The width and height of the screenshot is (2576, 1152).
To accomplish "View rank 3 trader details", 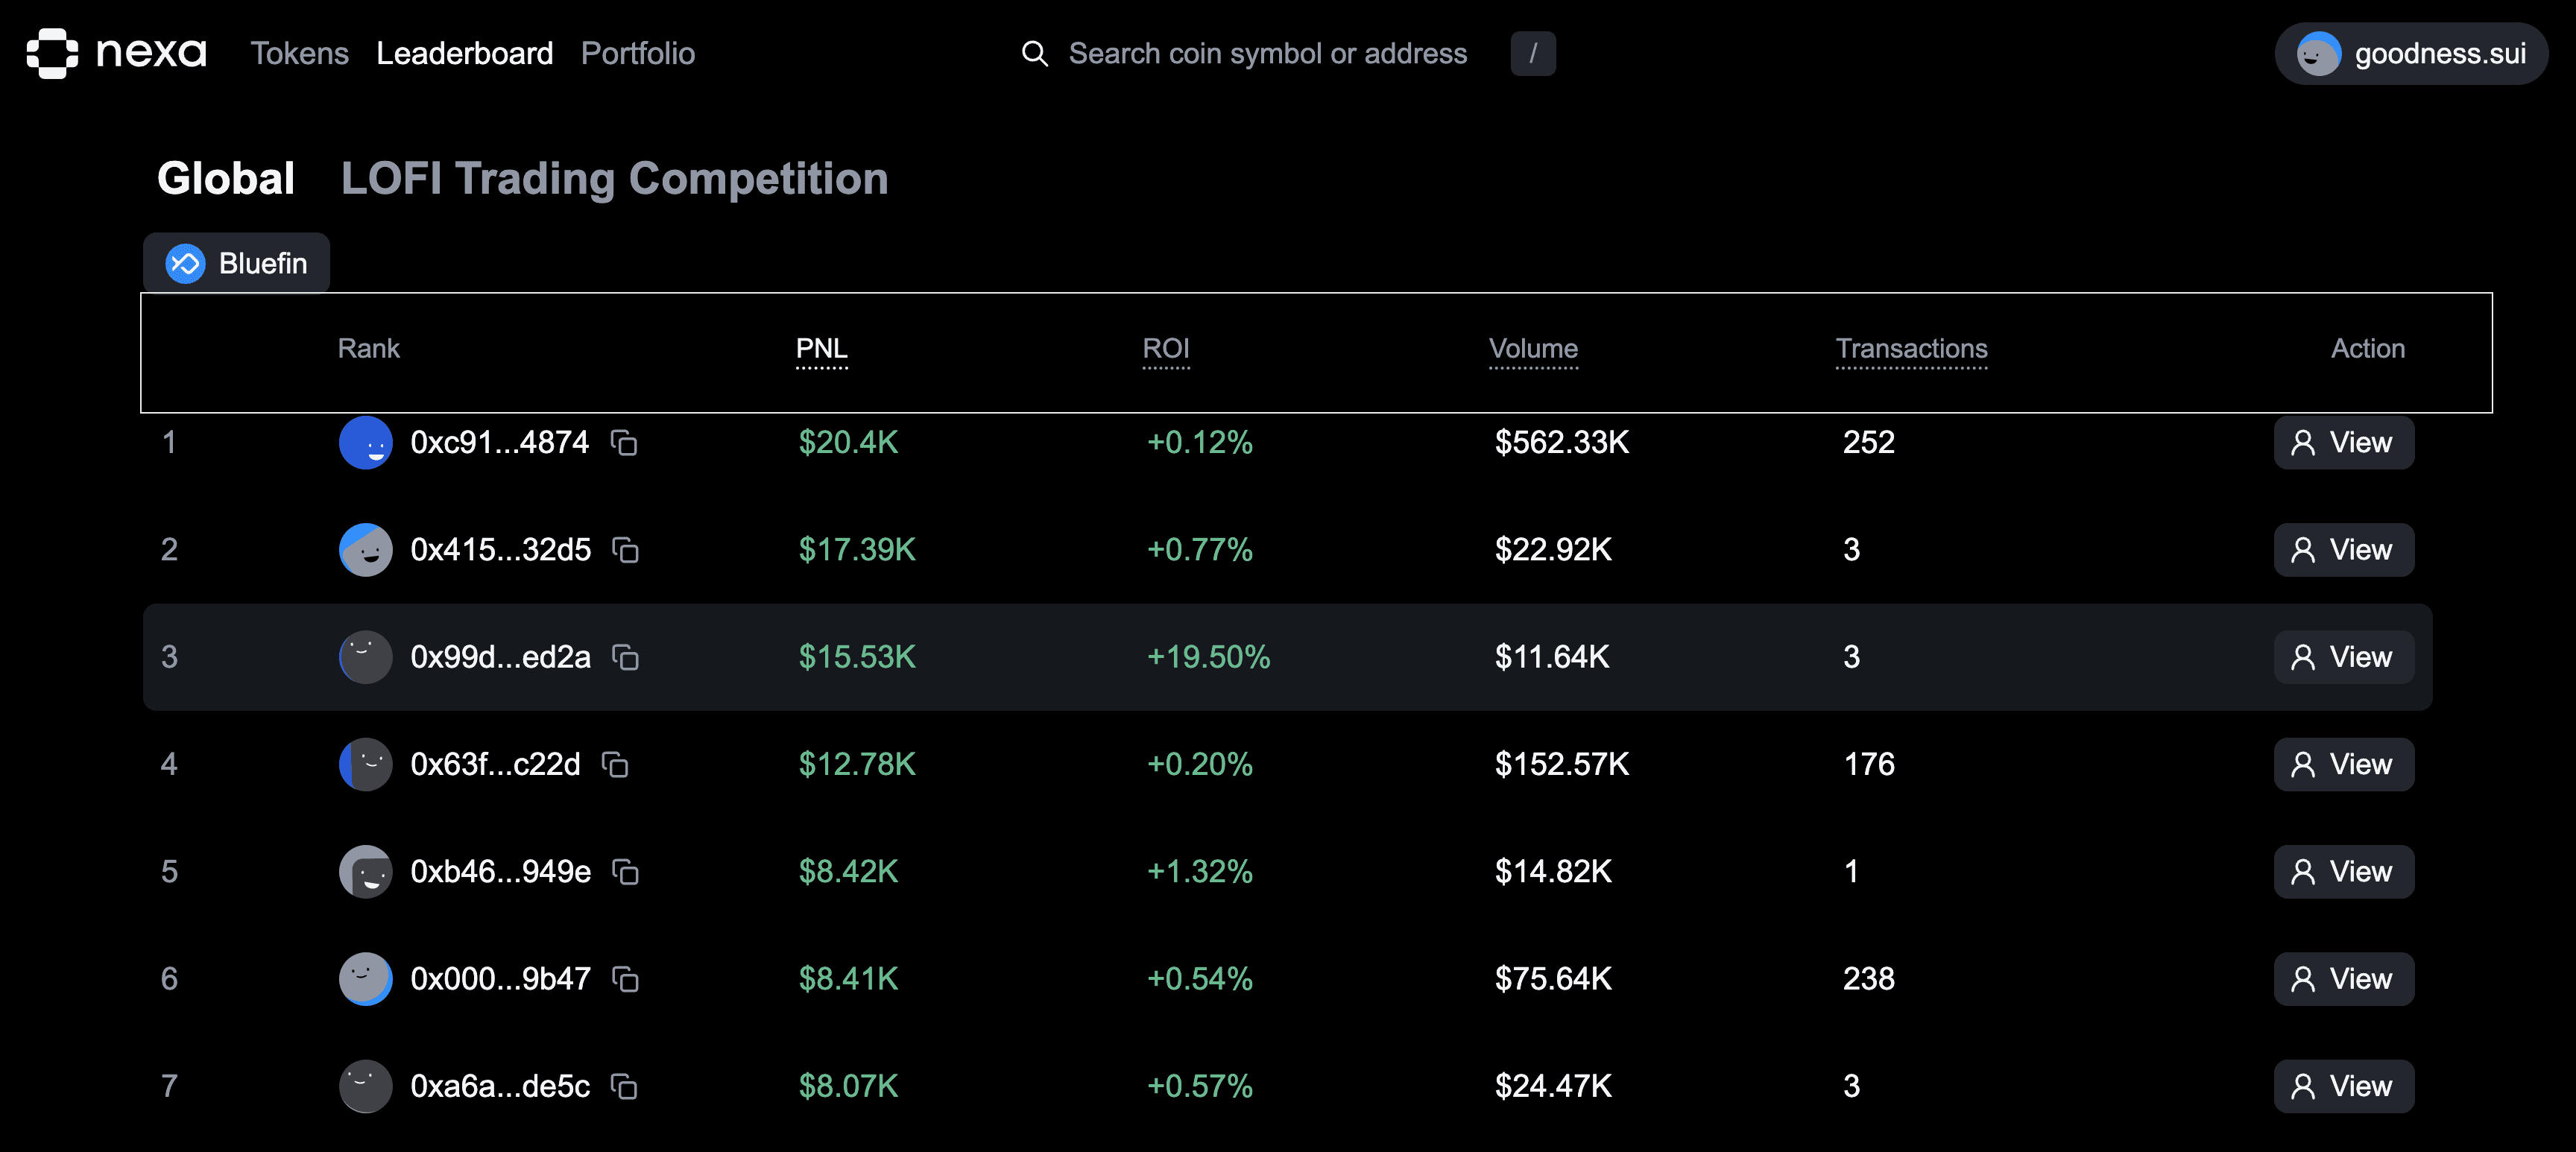I will (2343, 657).
